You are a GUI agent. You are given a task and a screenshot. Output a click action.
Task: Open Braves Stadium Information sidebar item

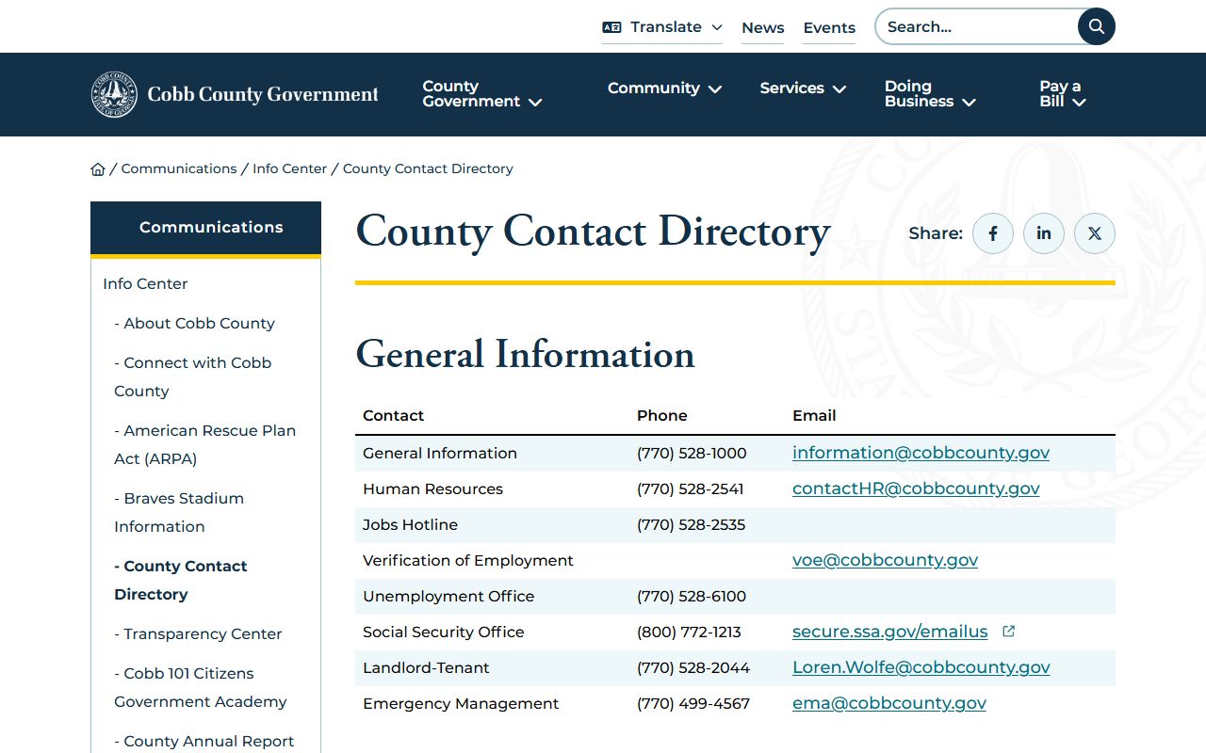(x=179, y=512)
